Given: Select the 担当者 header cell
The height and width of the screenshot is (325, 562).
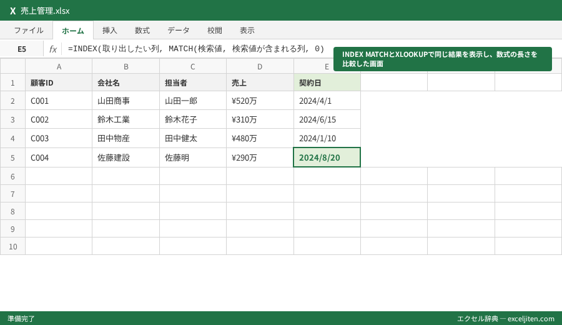Looking at the screenshot, I should 193,83.
